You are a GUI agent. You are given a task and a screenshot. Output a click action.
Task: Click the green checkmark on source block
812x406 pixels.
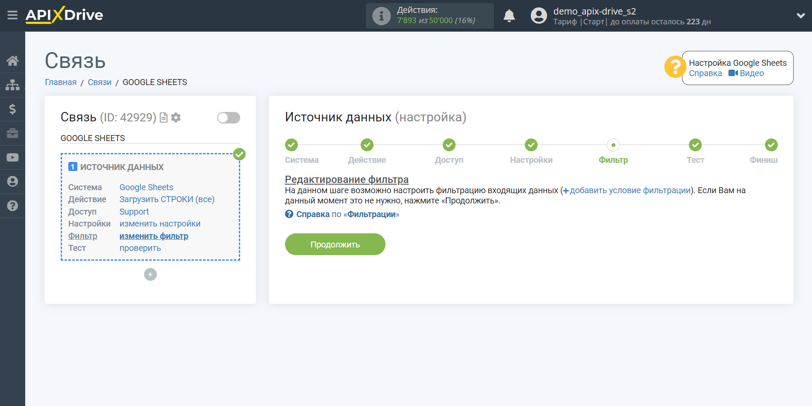click(239, 154)
